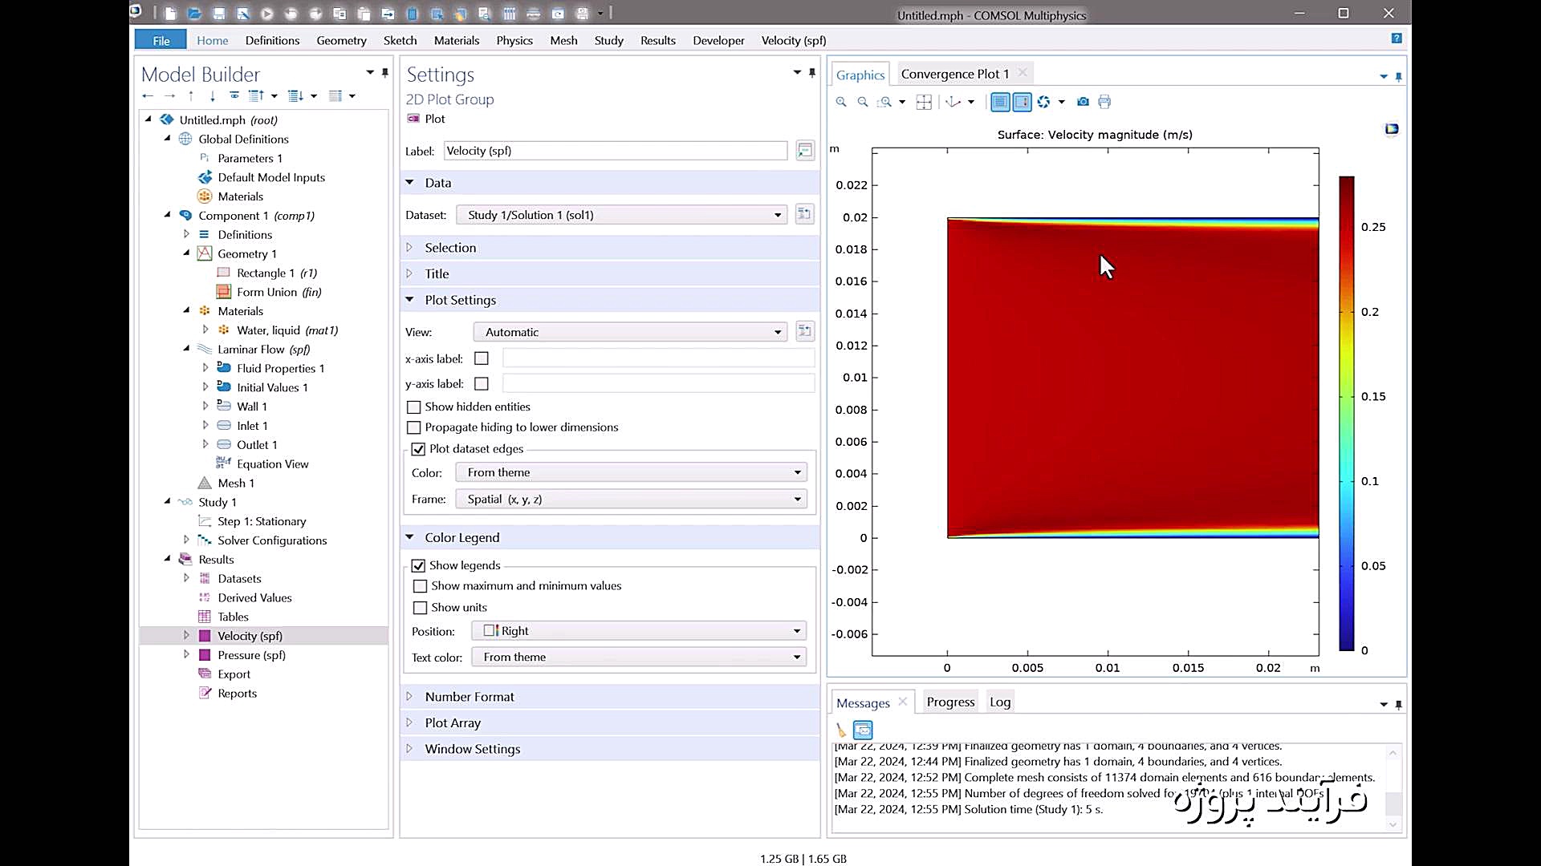Toggle the Show Grid button
The width and height of the screenshot is (1541, 866).
click(1000, 102)
